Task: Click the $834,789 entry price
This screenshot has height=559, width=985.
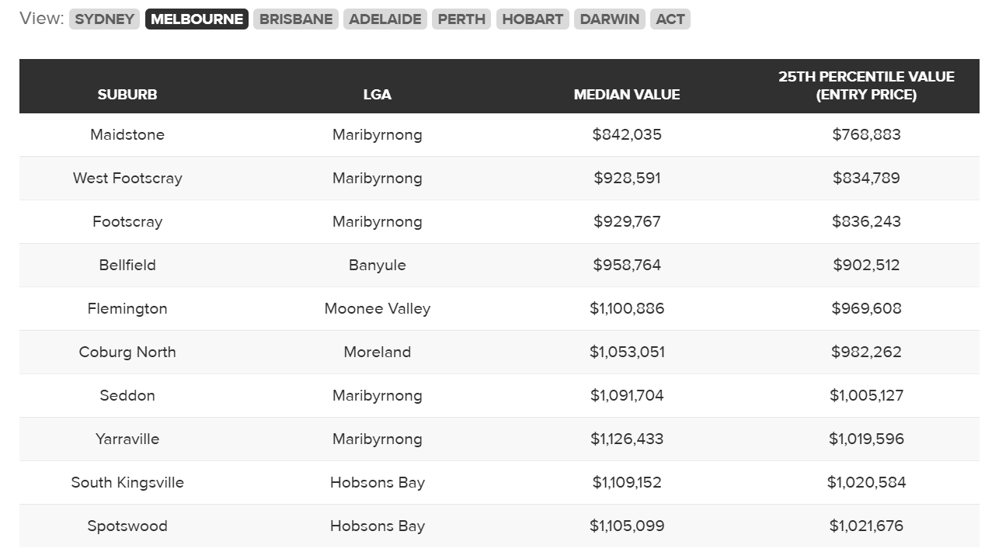Action: 866,178
